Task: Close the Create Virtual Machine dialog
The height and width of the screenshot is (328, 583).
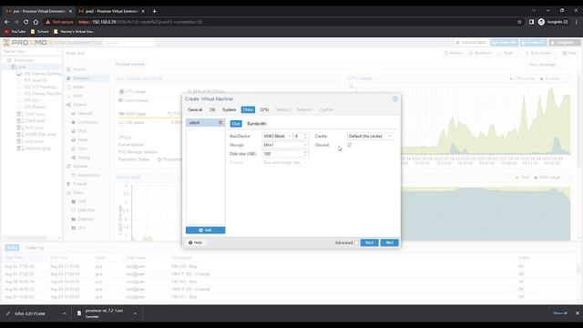Action: click(x=394, y=99)
